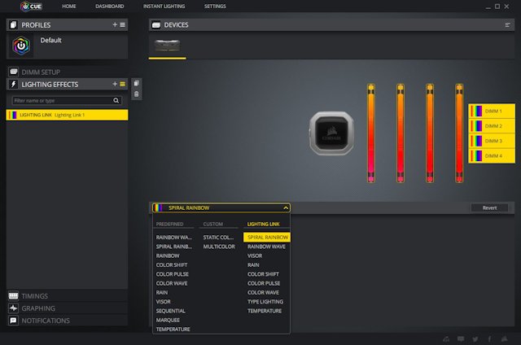Choose Color Wave under Lighting Link
The height and width of the screenshot is (345, 521).
click(263, 293)
